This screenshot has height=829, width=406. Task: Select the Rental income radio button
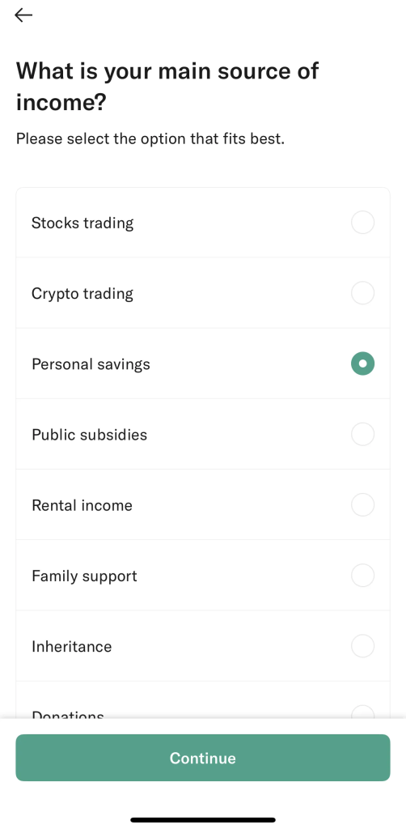[x=362, y=505]
